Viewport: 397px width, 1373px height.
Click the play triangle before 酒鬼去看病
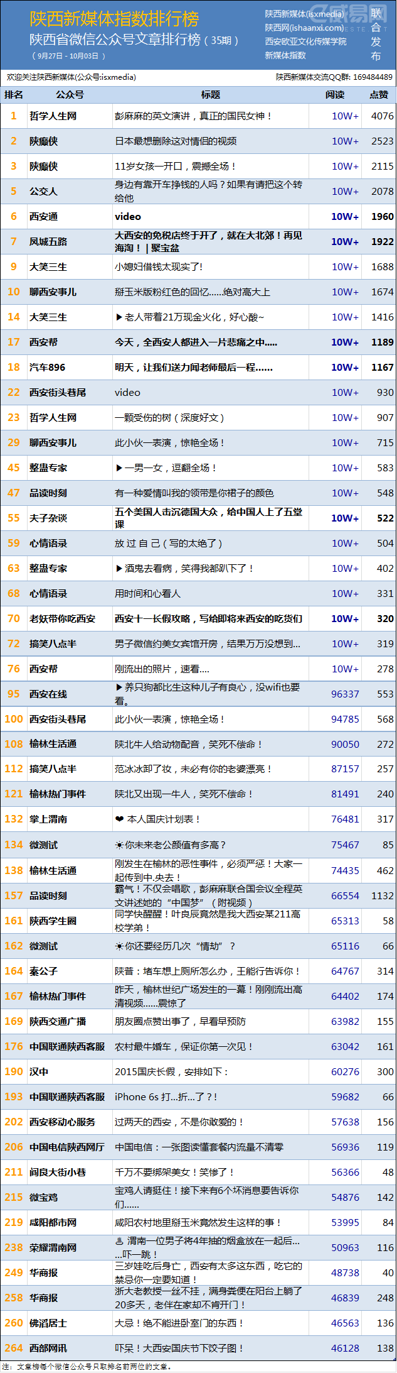click(119, 569)
